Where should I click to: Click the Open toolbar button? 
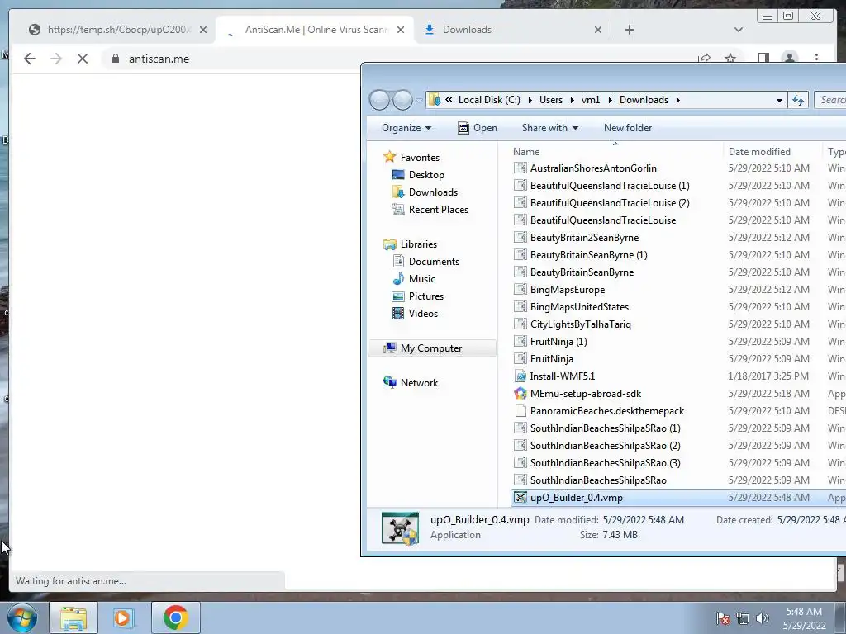[x=478, y=128]
